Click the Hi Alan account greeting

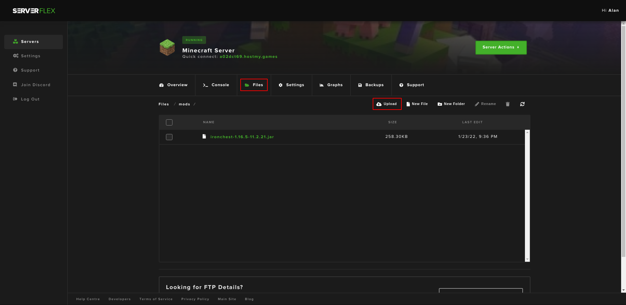(610, 10)
